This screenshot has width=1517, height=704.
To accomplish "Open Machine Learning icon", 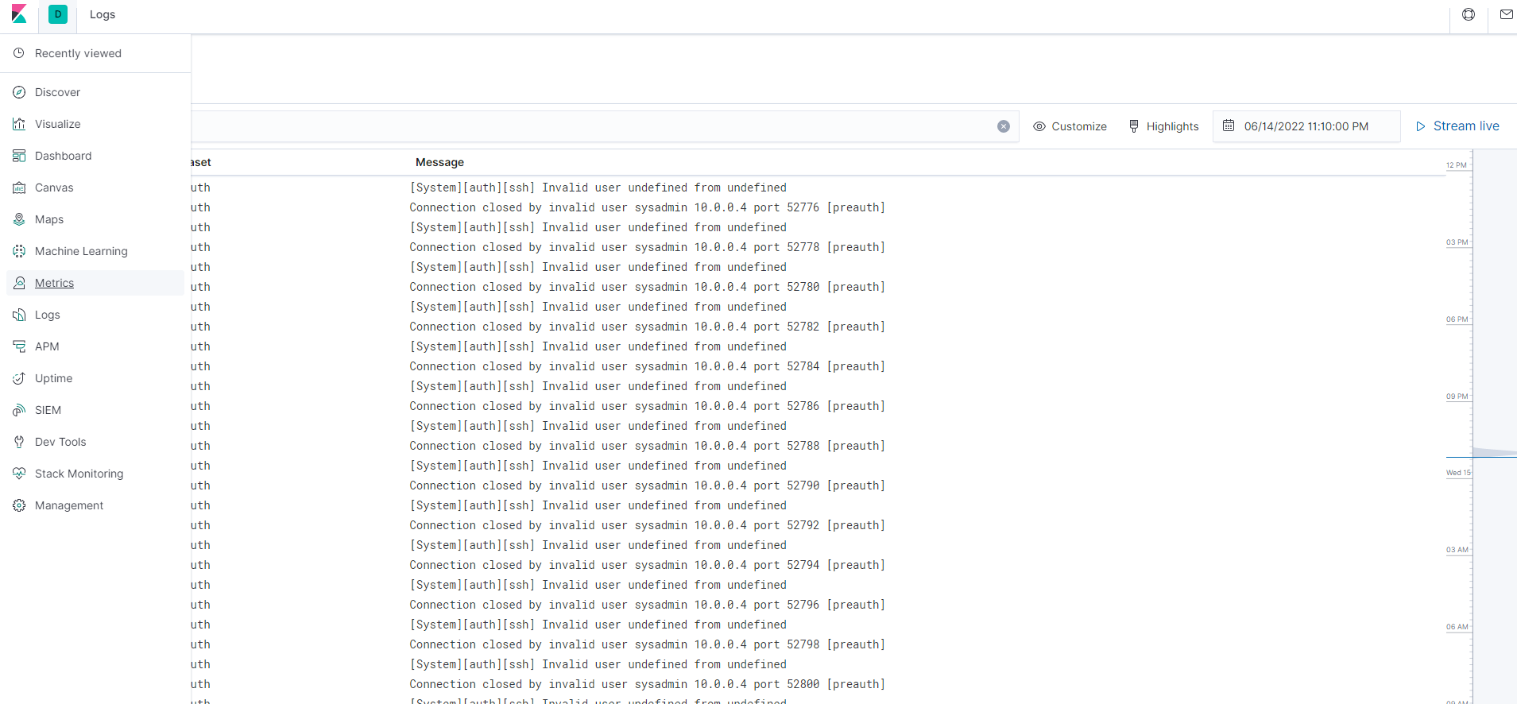I will pos(19,251).
